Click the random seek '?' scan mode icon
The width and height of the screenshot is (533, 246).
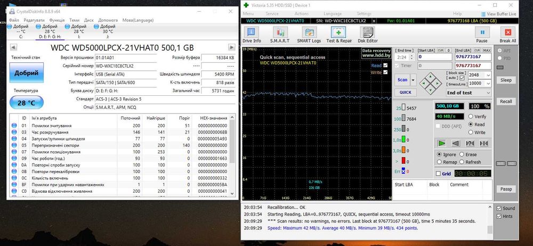[470, 143]
